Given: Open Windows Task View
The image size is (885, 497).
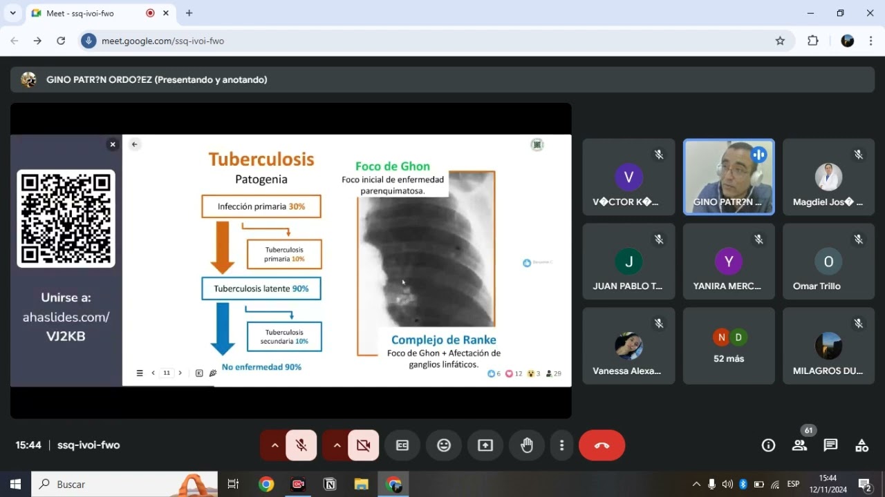Looking at the screenshot, I should pyautogui.click(x=233, y=484).
